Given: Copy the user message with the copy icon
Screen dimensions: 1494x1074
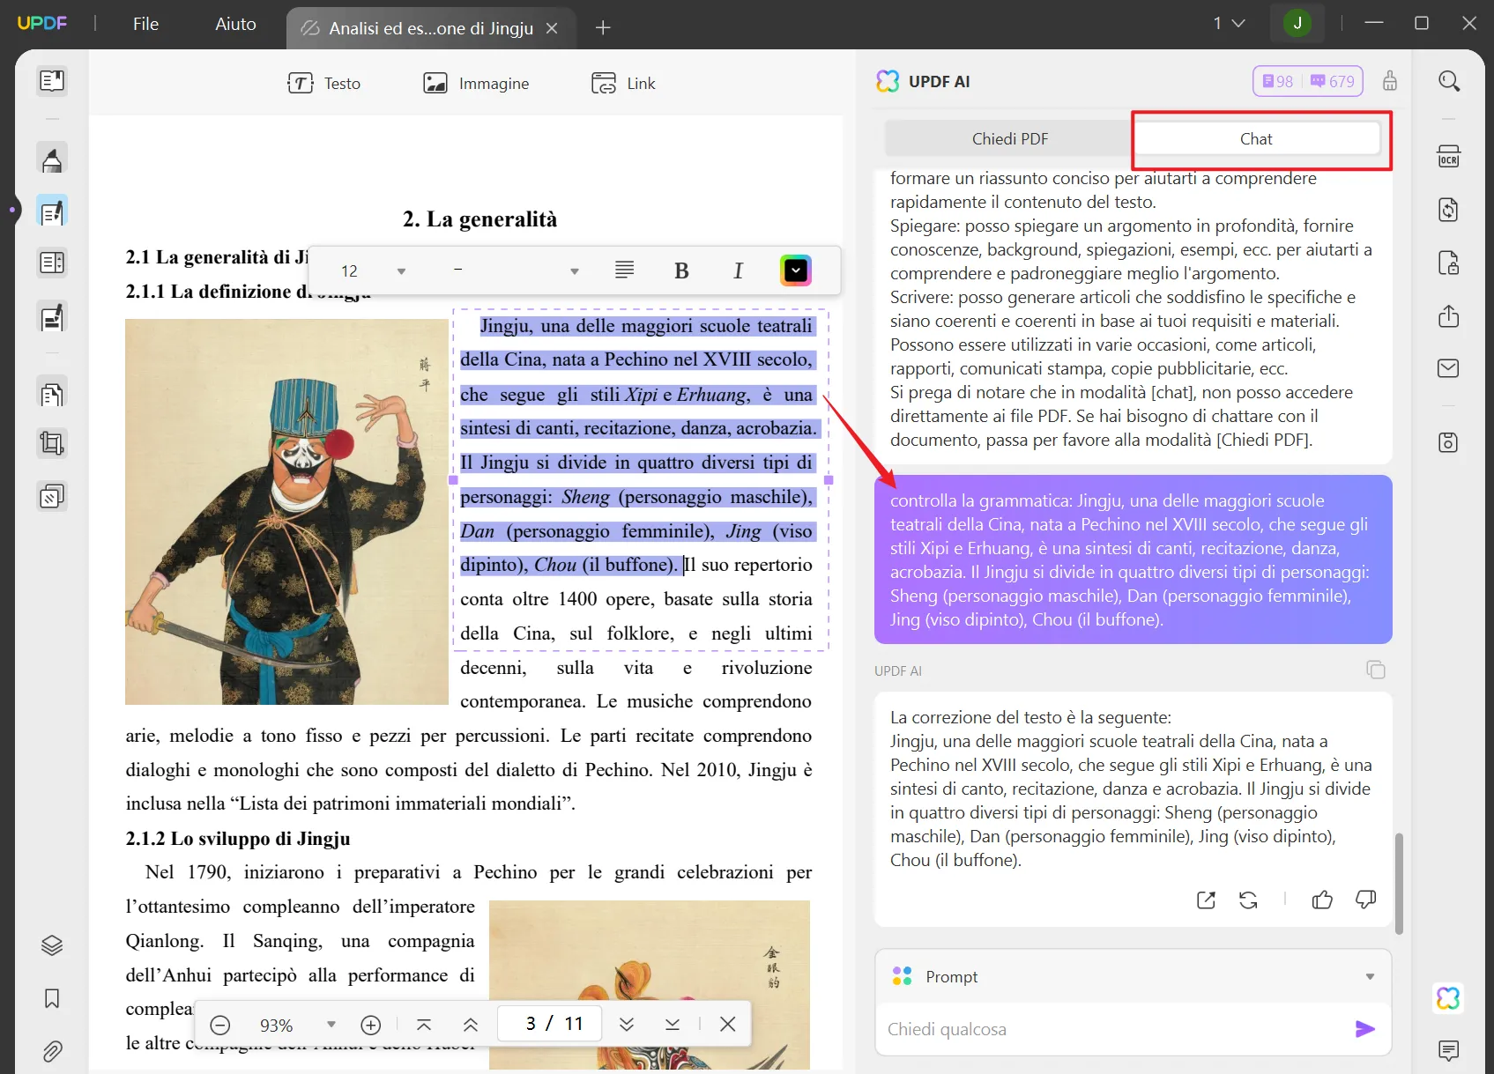Looking at the screenshot, I should (x=1376, y=670).
